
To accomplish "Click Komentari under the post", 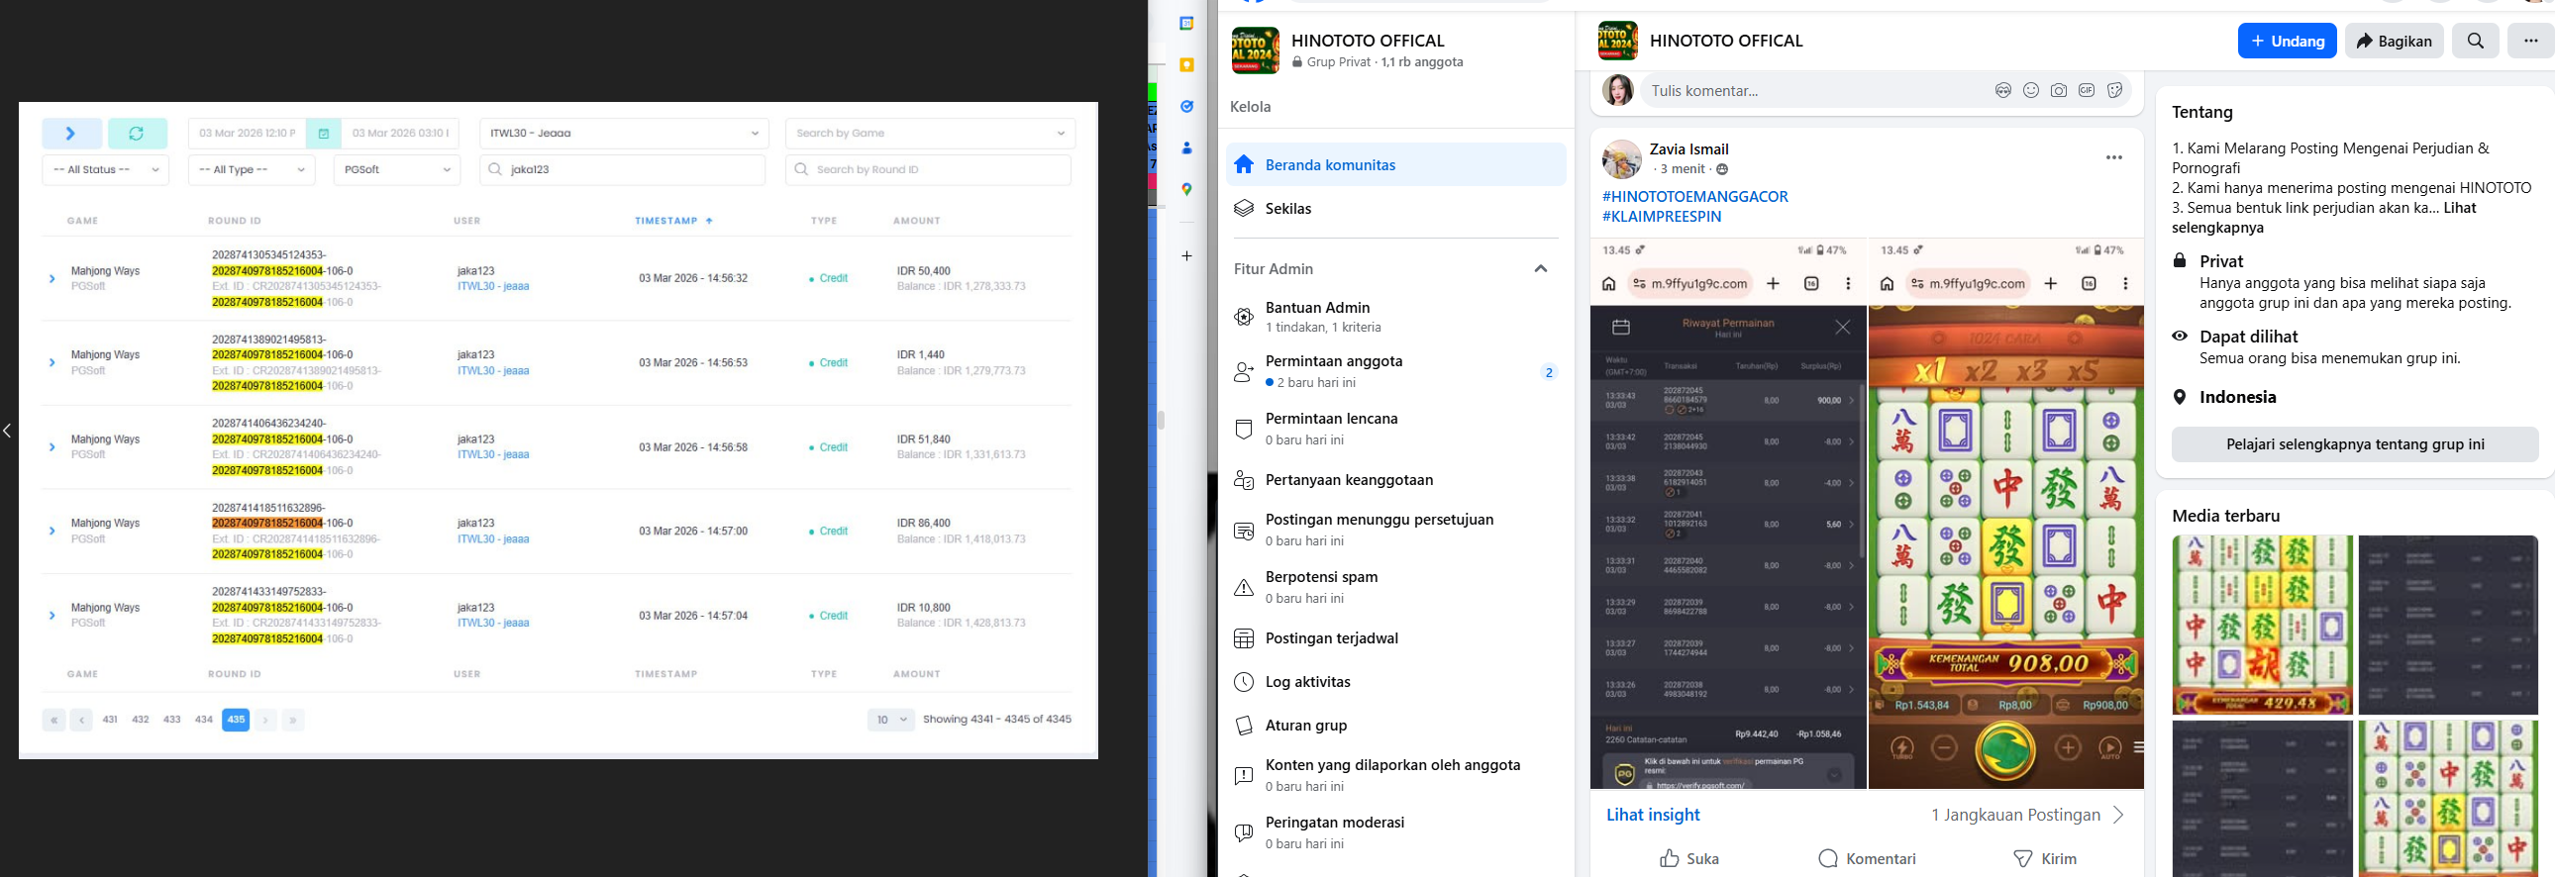I will pos(1867,858).
